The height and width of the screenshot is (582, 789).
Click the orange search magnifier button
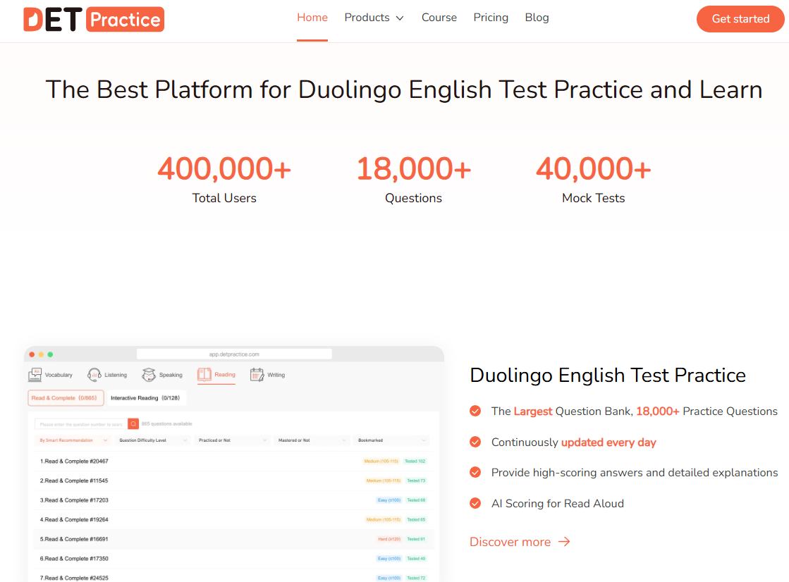pyautogui.click(x=133, y=424)
